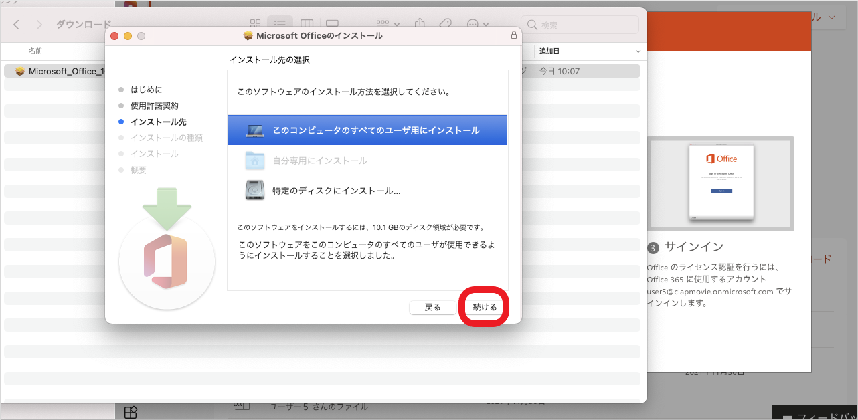Viewport: 858px width, 420px height.
Task: Go back with Finder's back arrow
Action: 17,25
